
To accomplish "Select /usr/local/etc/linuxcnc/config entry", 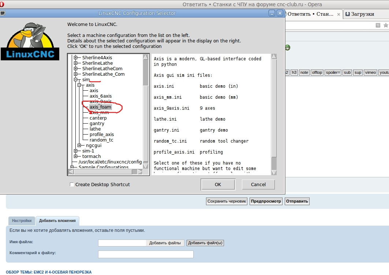I will point(110,162).
